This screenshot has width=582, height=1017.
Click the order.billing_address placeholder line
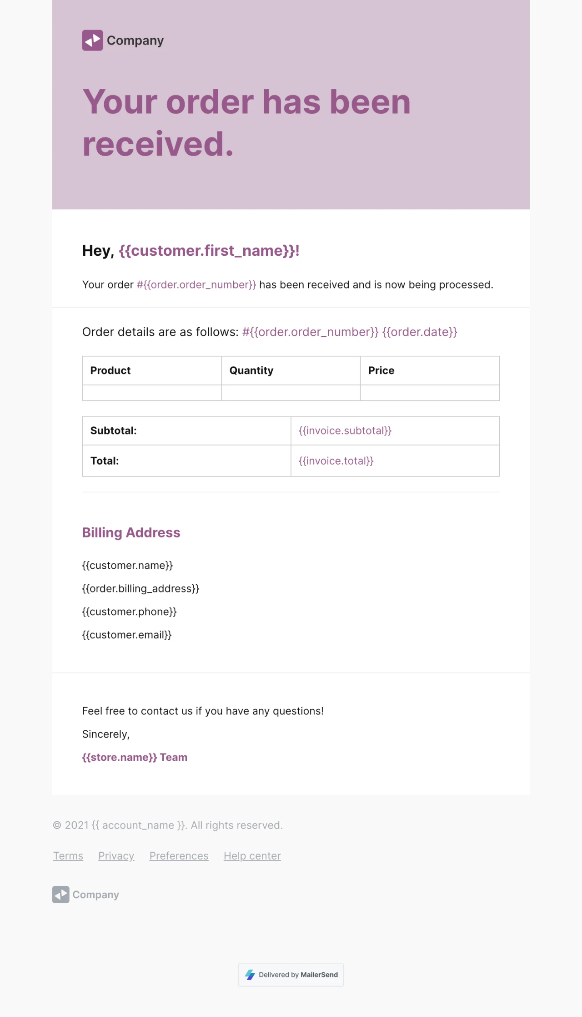click(140, 588)
